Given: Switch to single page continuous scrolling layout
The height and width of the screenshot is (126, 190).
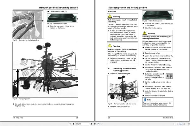Looking at the screenshot, I should point(178,124).
